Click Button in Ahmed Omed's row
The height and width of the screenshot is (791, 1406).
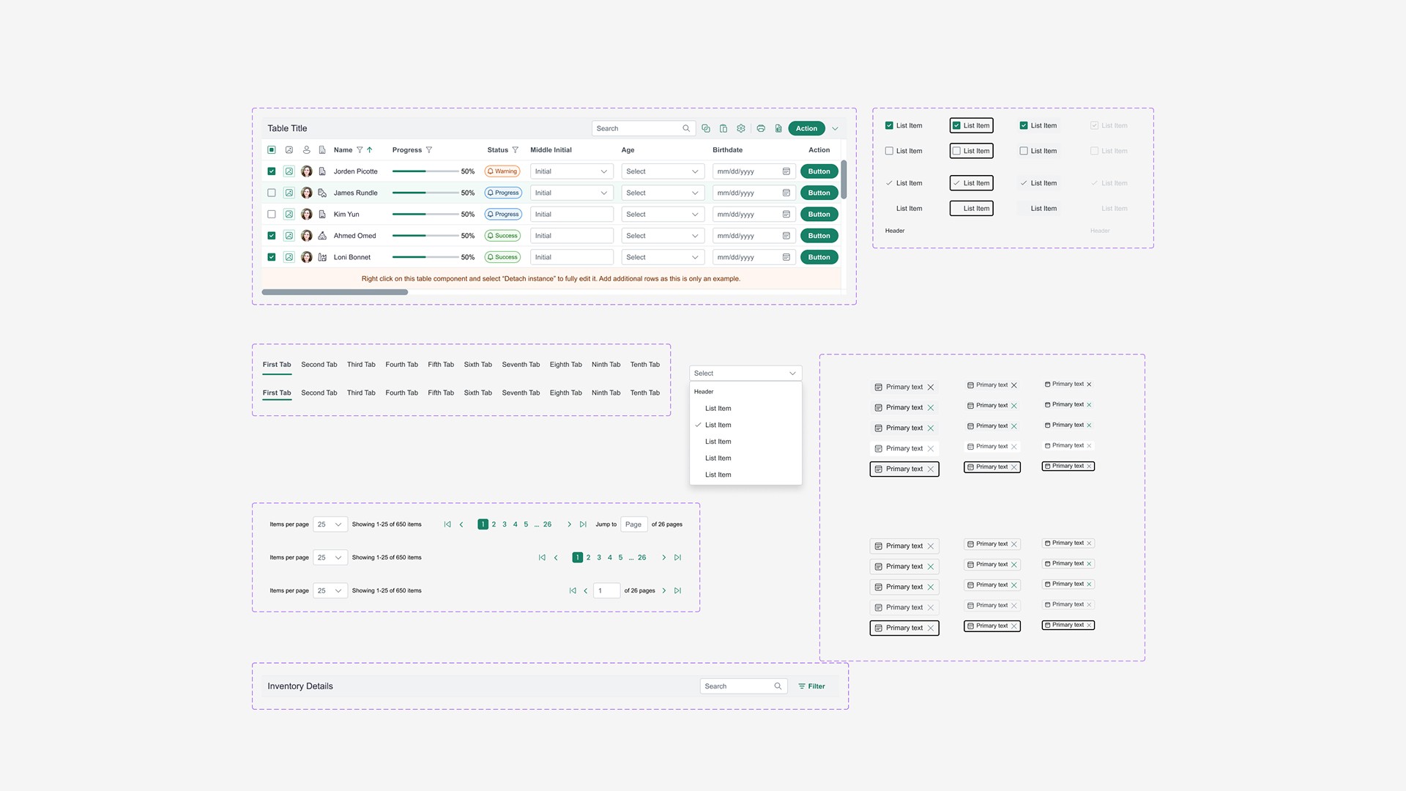click(819, 236)
